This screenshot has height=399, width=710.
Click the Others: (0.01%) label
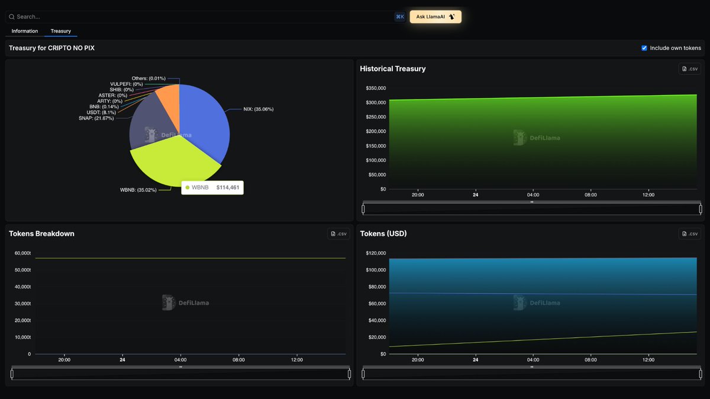tap(149, 78)
